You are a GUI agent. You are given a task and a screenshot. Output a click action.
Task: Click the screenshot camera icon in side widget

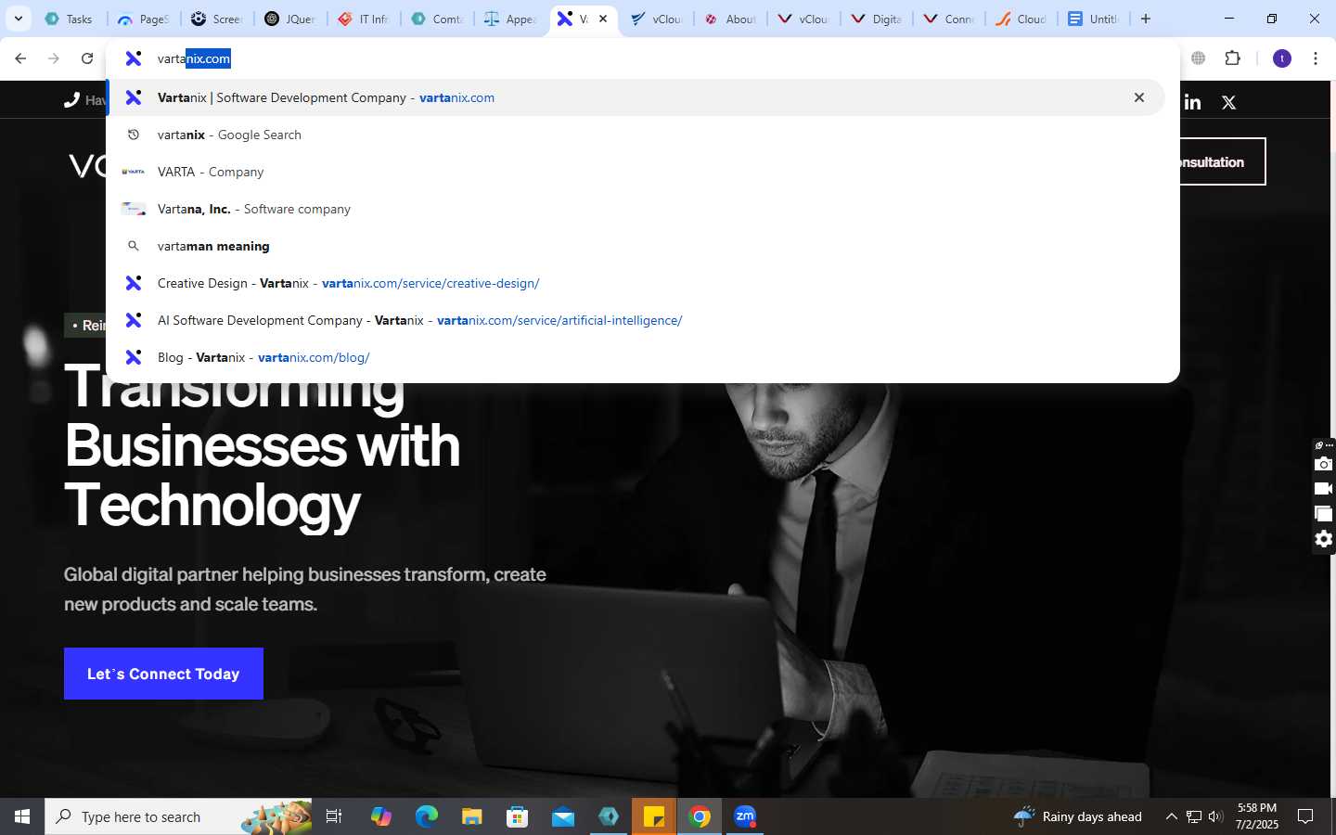point(1324,464)
